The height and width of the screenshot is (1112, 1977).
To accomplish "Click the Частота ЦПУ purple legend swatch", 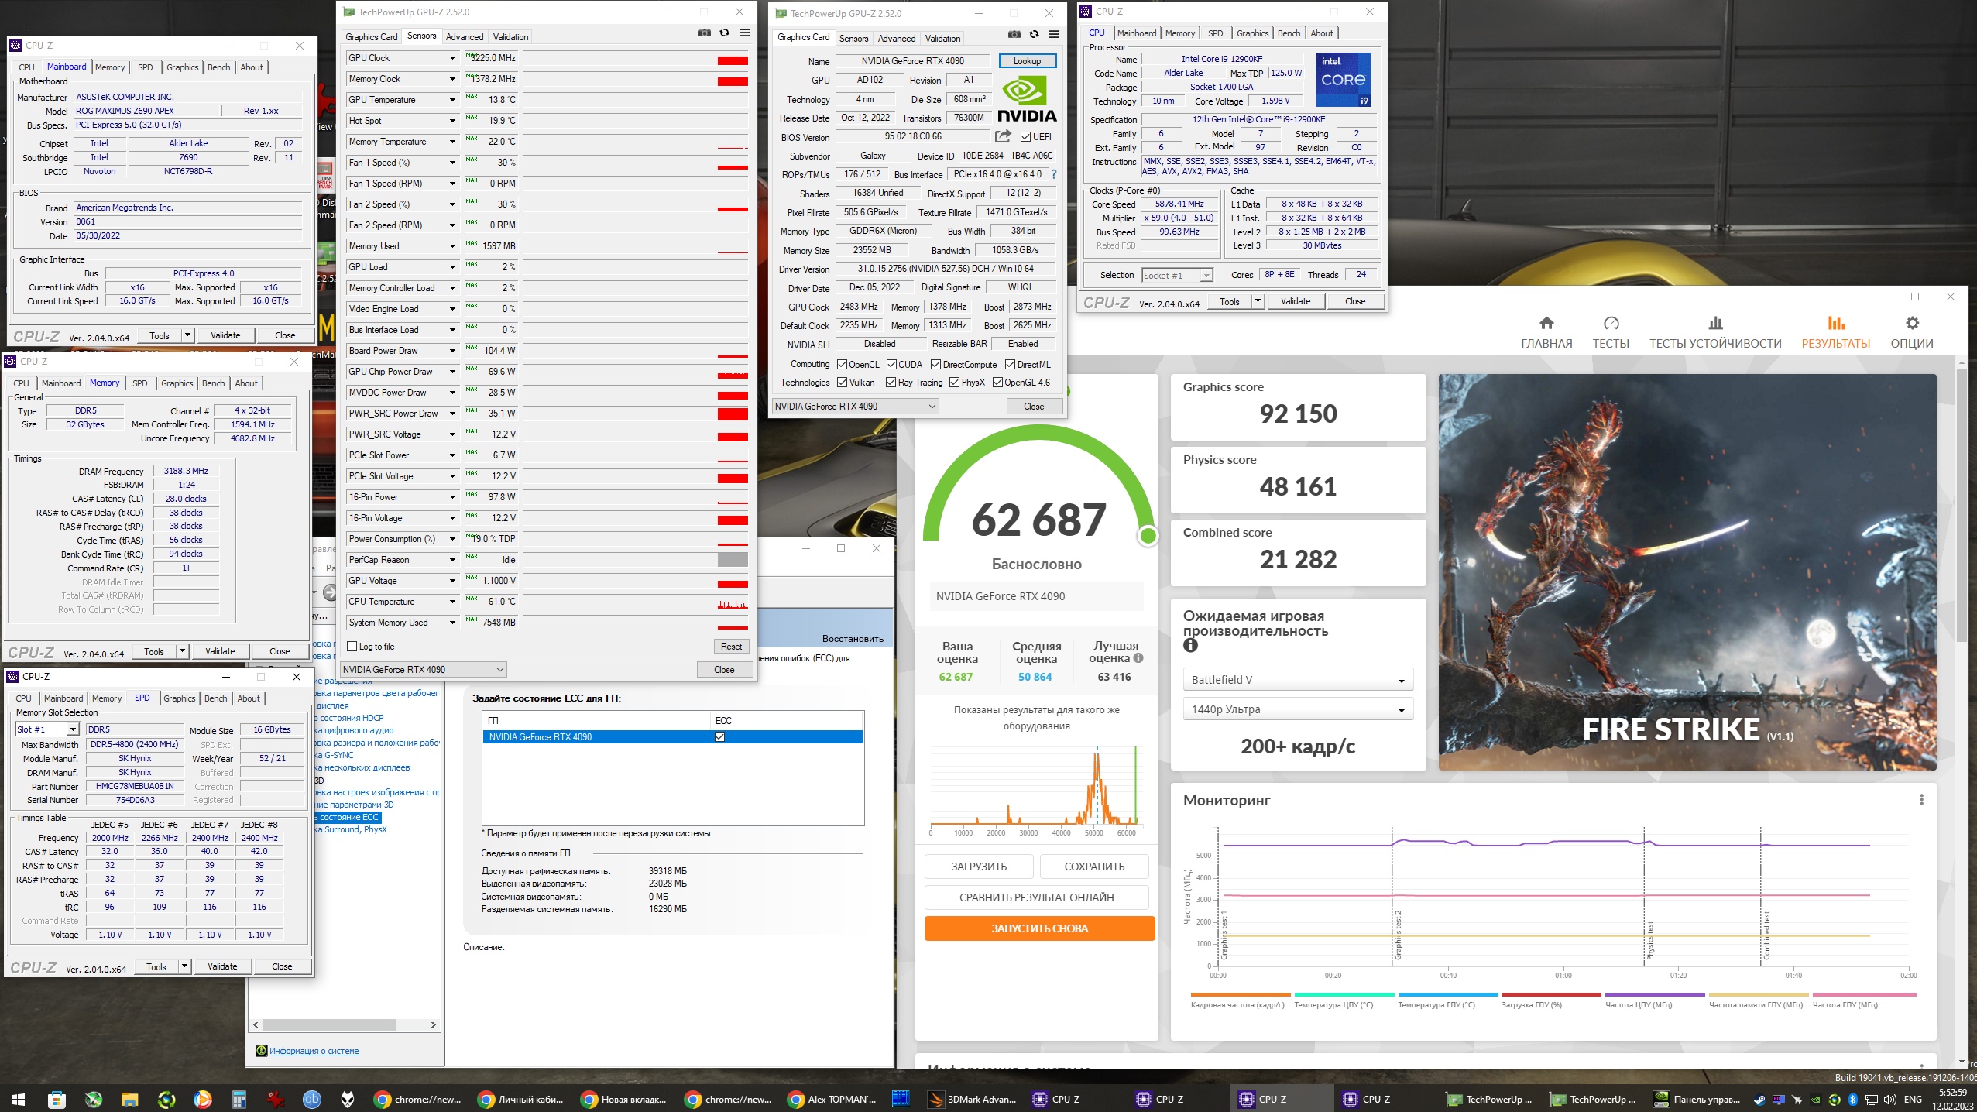I will point(1654,994).
